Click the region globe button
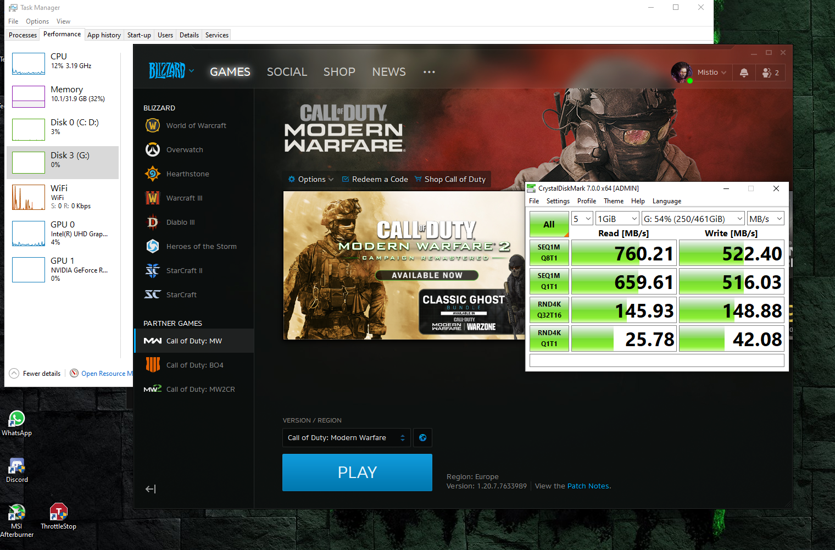 (x=422, y=438)
